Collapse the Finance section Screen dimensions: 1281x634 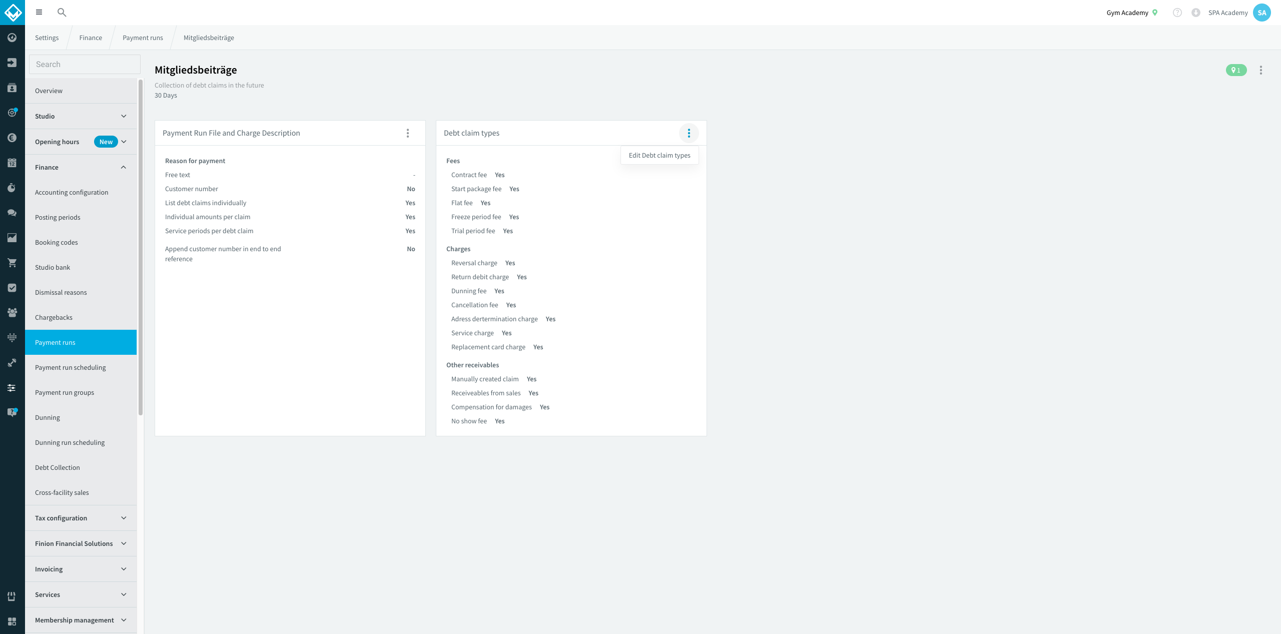pos(81,167)
